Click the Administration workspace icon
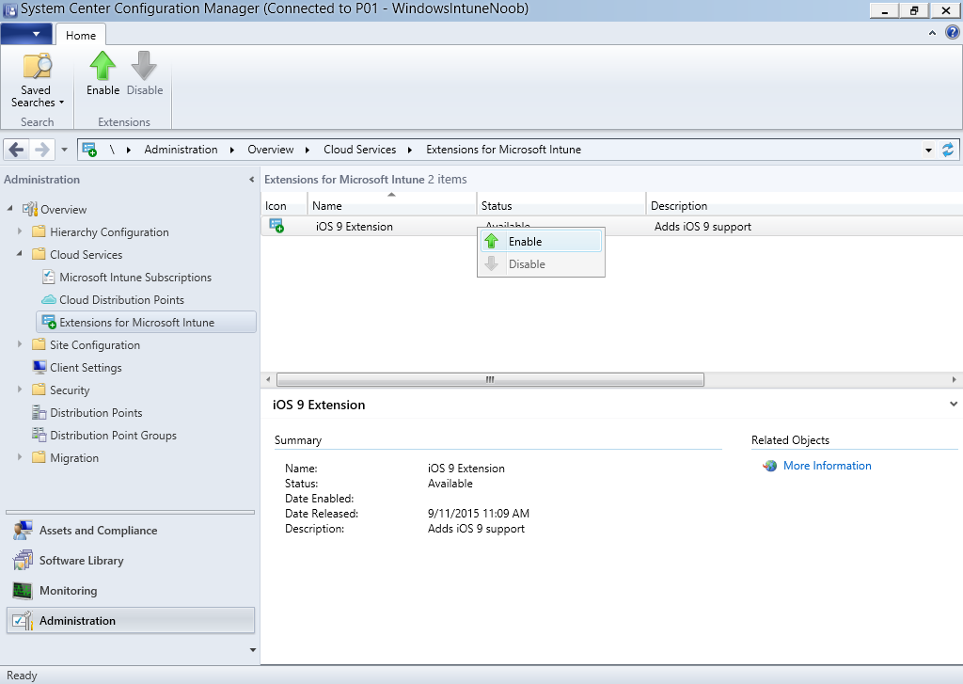The image size is (963, 684). click(23, 621)
